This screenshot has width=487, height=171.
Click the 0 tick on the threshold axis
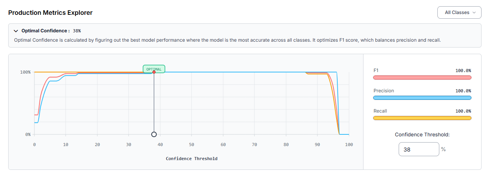[34, 145]
